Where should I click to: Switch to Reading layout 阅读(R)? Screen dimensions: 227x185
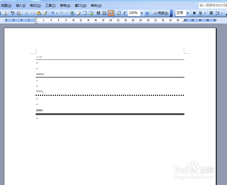[161, 13]
